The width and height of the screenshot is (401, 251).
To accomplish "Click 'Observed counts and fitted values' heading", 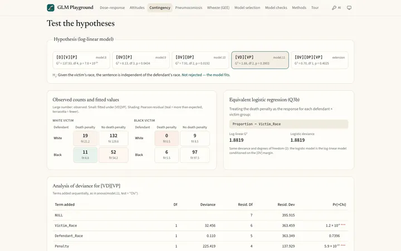I will (x=86, y=100).
